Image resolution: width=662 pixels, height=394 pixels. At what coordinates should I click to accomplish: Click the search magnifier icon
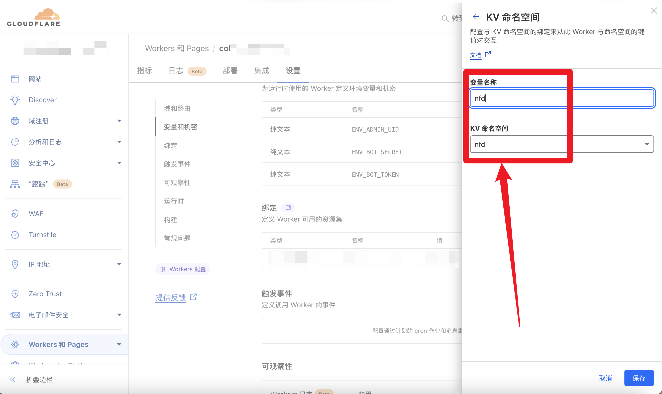point(445,18)
